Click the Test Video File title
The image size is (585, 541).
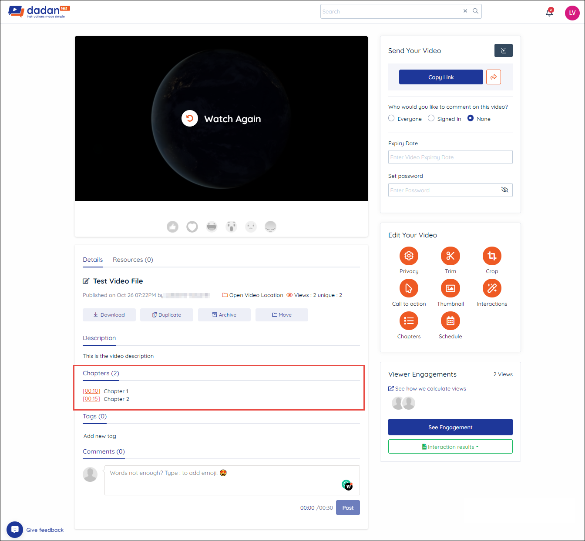click(x=118, y=281)
